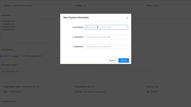Click the Address 20 Upper Circular Road
Viewport: 191px width, 107px height.
click(95, 92)
